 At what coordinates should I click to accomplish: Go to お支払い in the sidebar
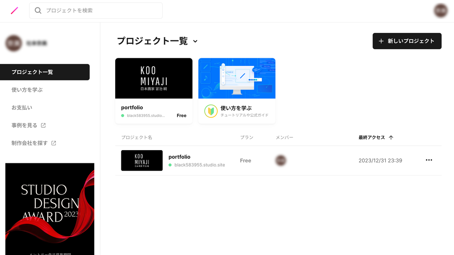22,108
